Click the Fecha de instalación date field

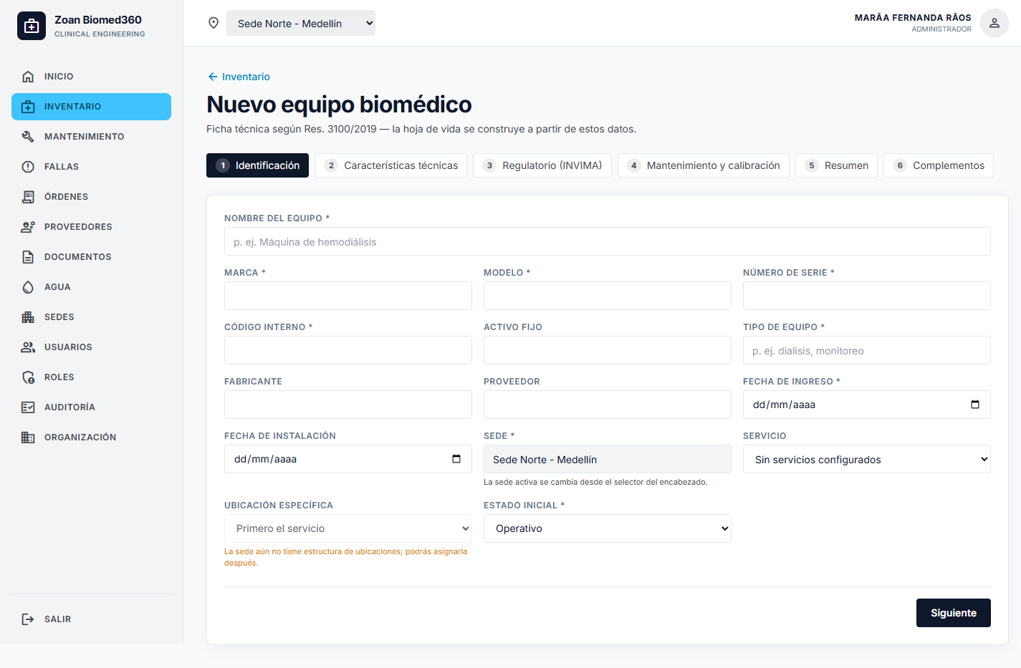coord(348,459)
